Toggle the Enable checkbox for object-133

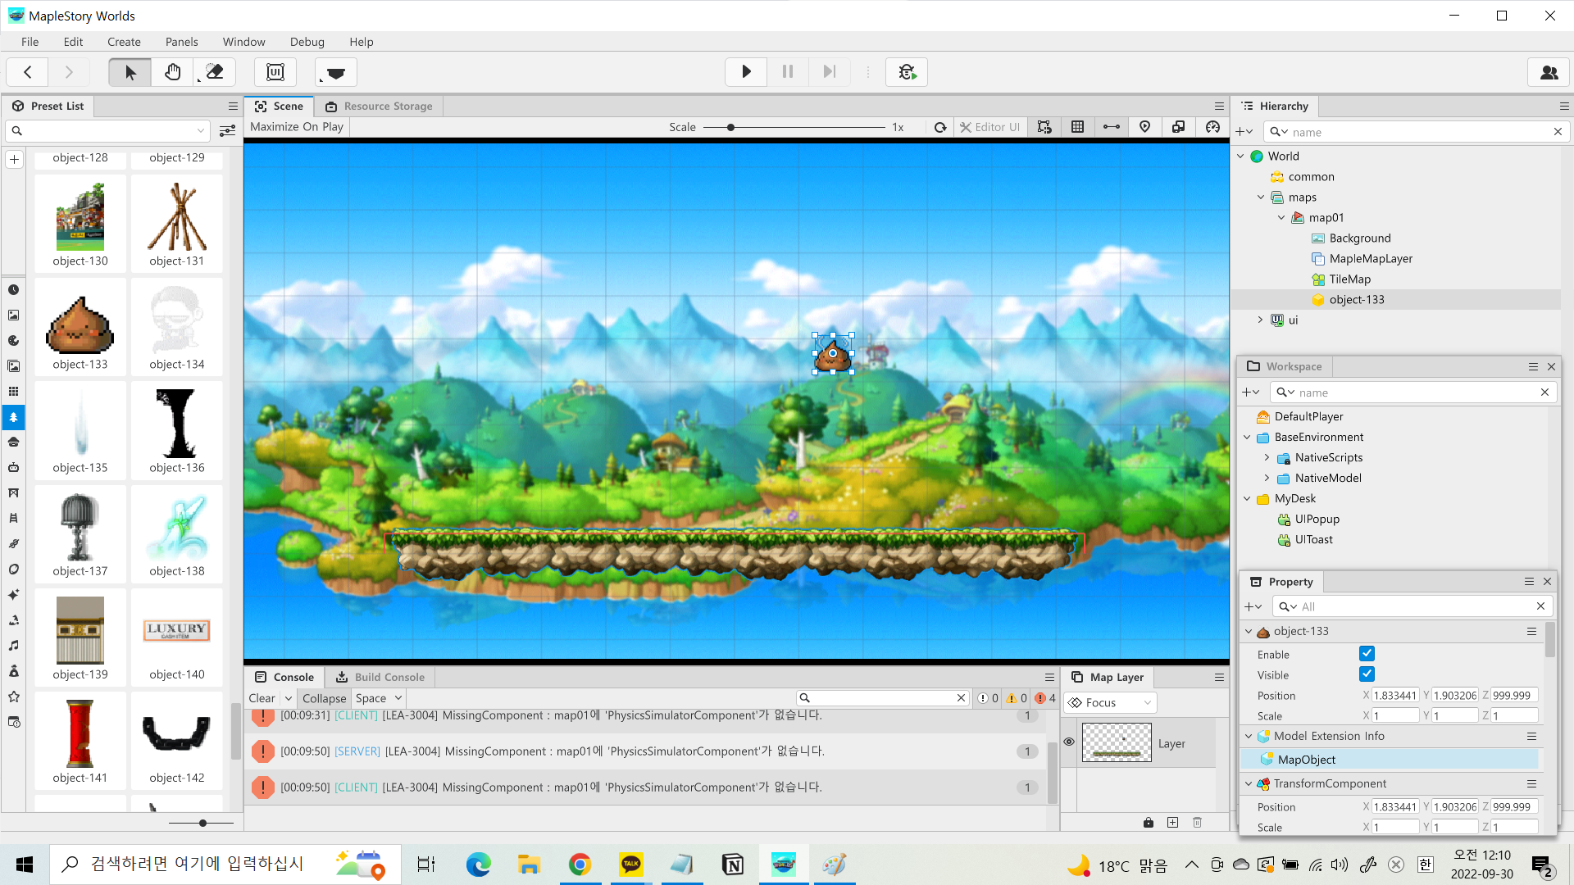click(1367, 654)
